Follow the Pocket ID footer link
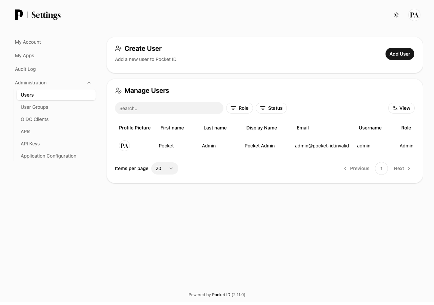434x305 pixels. tap(221, 295)
